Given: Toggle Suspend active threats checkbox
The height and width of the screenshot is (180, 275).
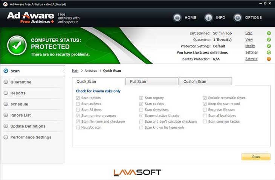Looking at the screenshot, I should (141, 115).
